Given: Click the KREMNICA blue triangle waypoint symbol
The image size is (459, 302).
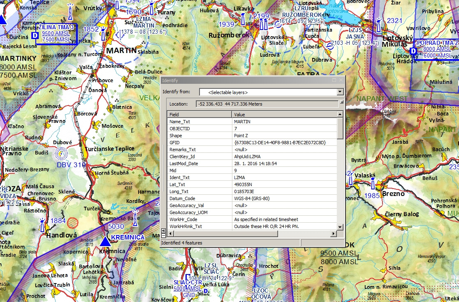Looking at the screenshot, I should coord(105,242).
